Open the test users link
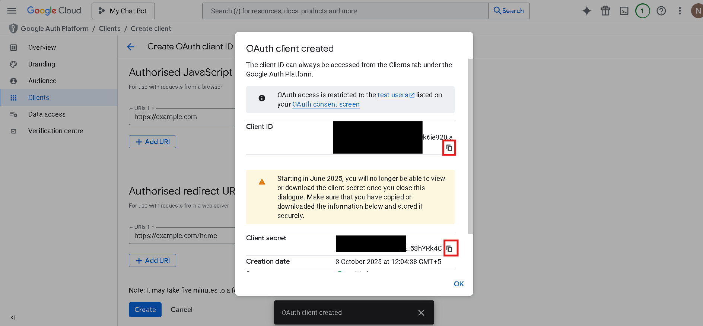 point(392,95)
